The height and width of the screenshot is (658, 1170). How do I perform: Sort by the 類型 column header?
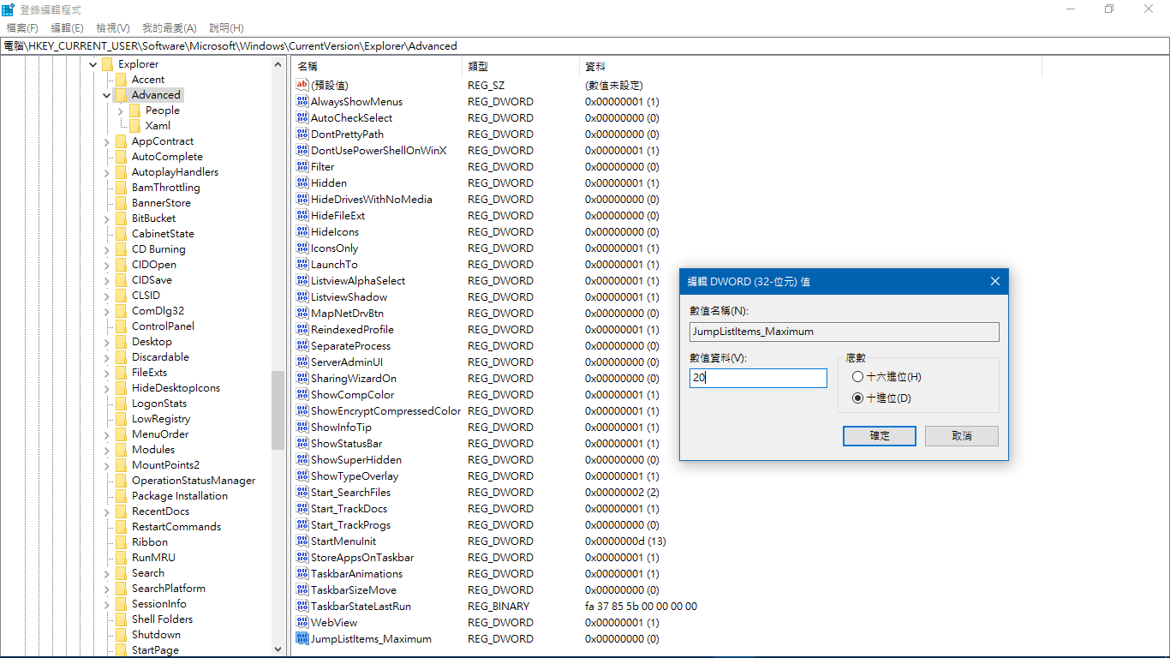point(522,67)
